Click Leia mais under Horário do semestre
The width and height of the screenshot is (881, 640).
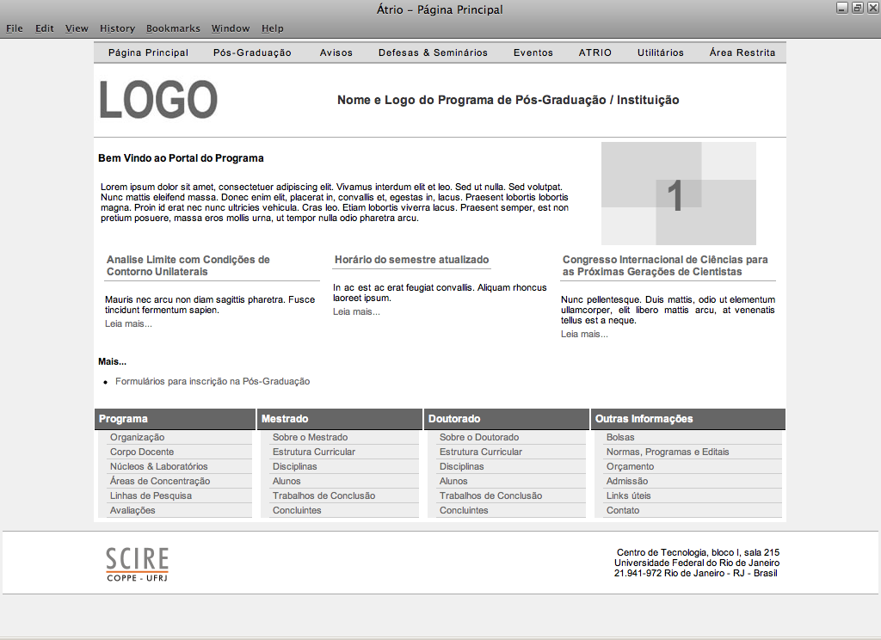tap(356, 311)
